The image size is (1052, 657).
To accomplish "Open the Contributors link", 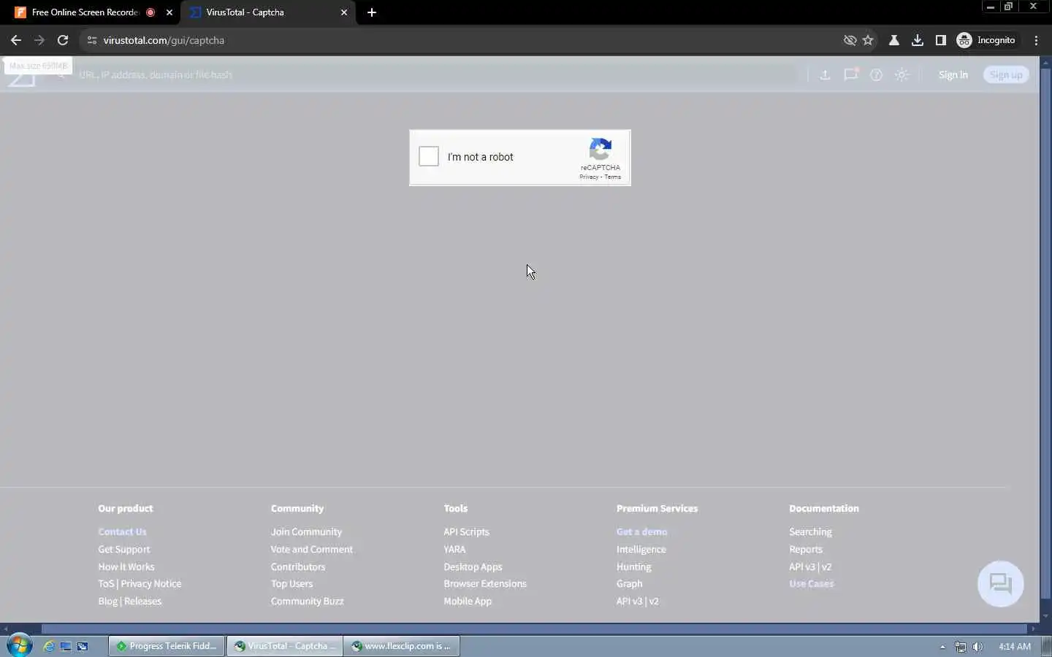I will pos(298,567).
